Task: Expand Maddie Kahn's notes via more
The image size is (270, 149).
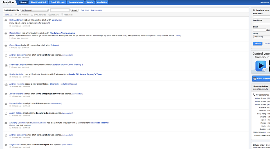Action: (x=178, y=36)
